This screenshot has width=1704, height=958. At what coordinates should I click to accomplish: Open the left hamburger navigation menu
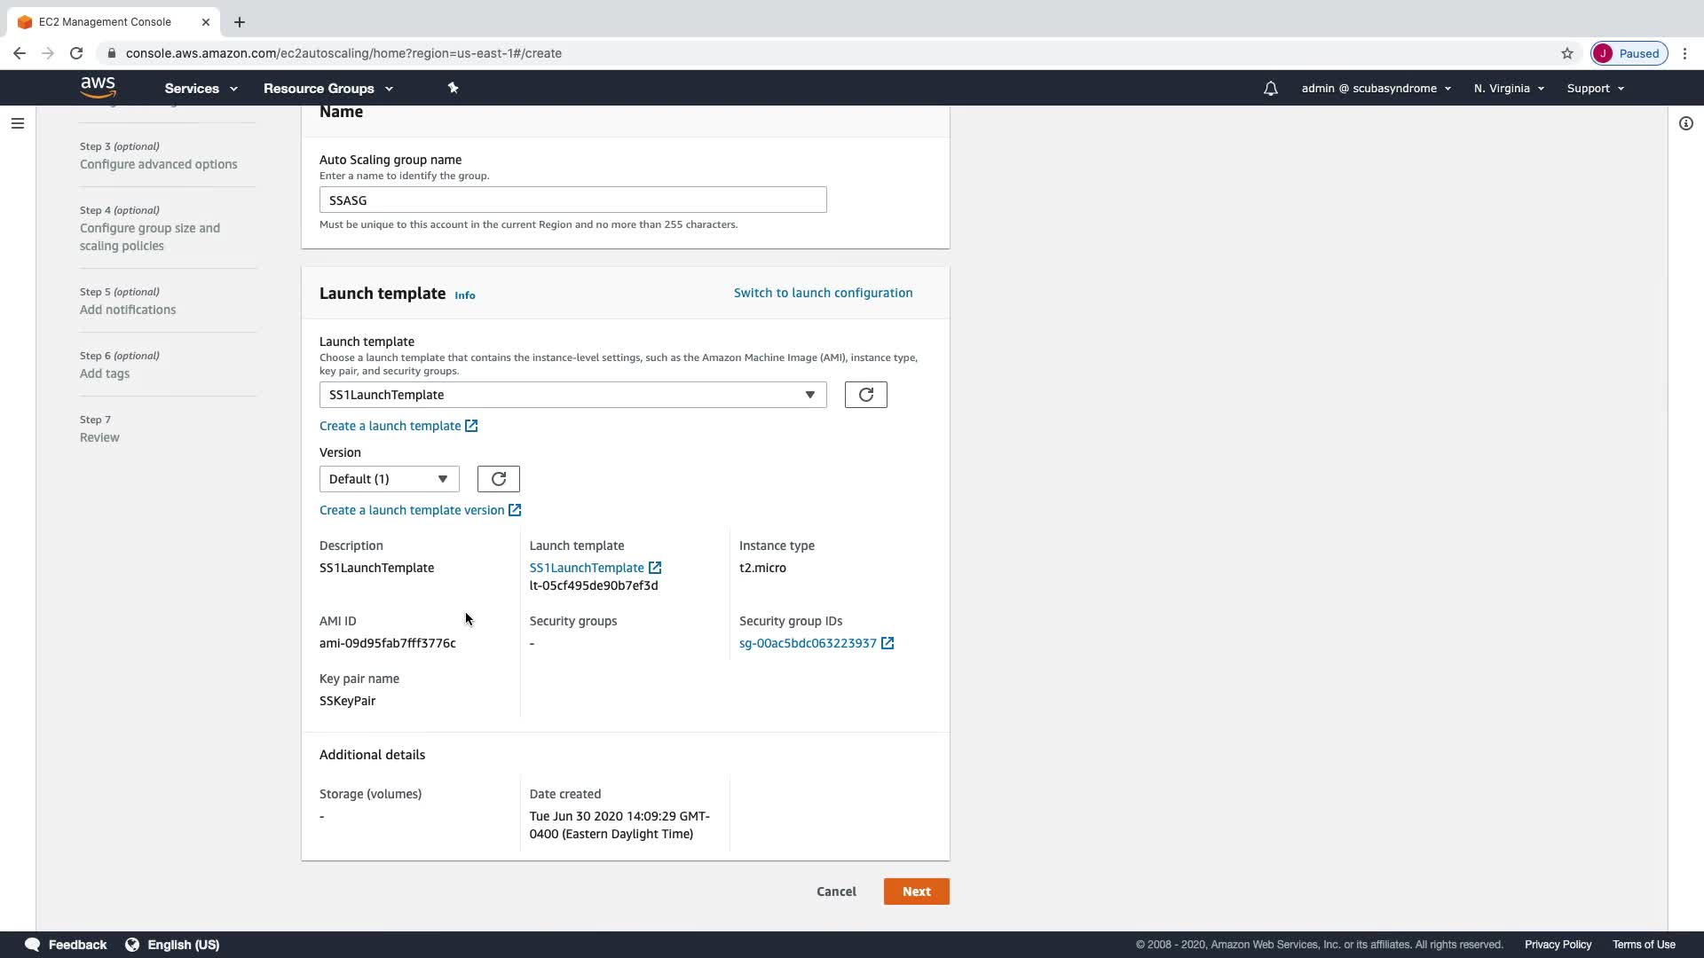tap(18, 123)
